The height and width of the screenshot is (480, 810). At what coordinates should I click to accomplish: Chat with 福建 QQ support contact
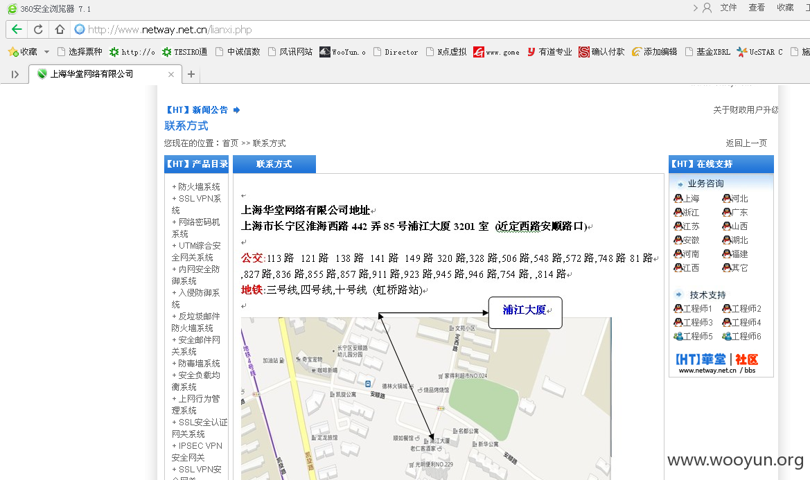click(735, 254)
